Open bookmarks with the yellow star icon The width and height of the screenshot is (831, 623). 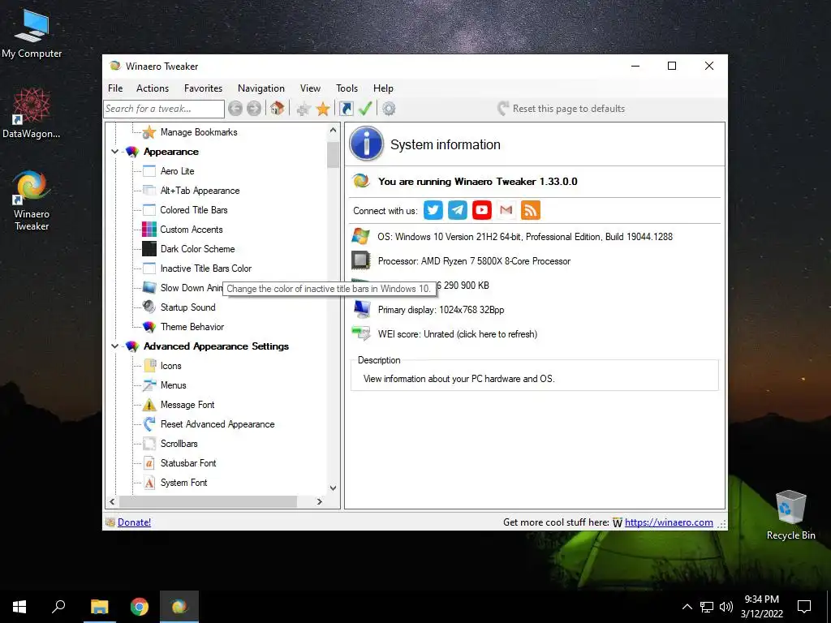tap(323, 110)
